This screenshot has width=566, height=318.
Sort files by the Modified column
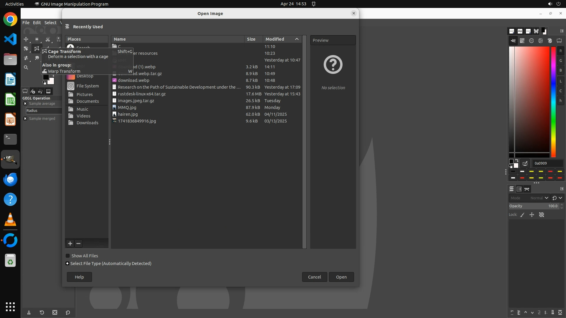pyautogui.click(x=275, y=39)
